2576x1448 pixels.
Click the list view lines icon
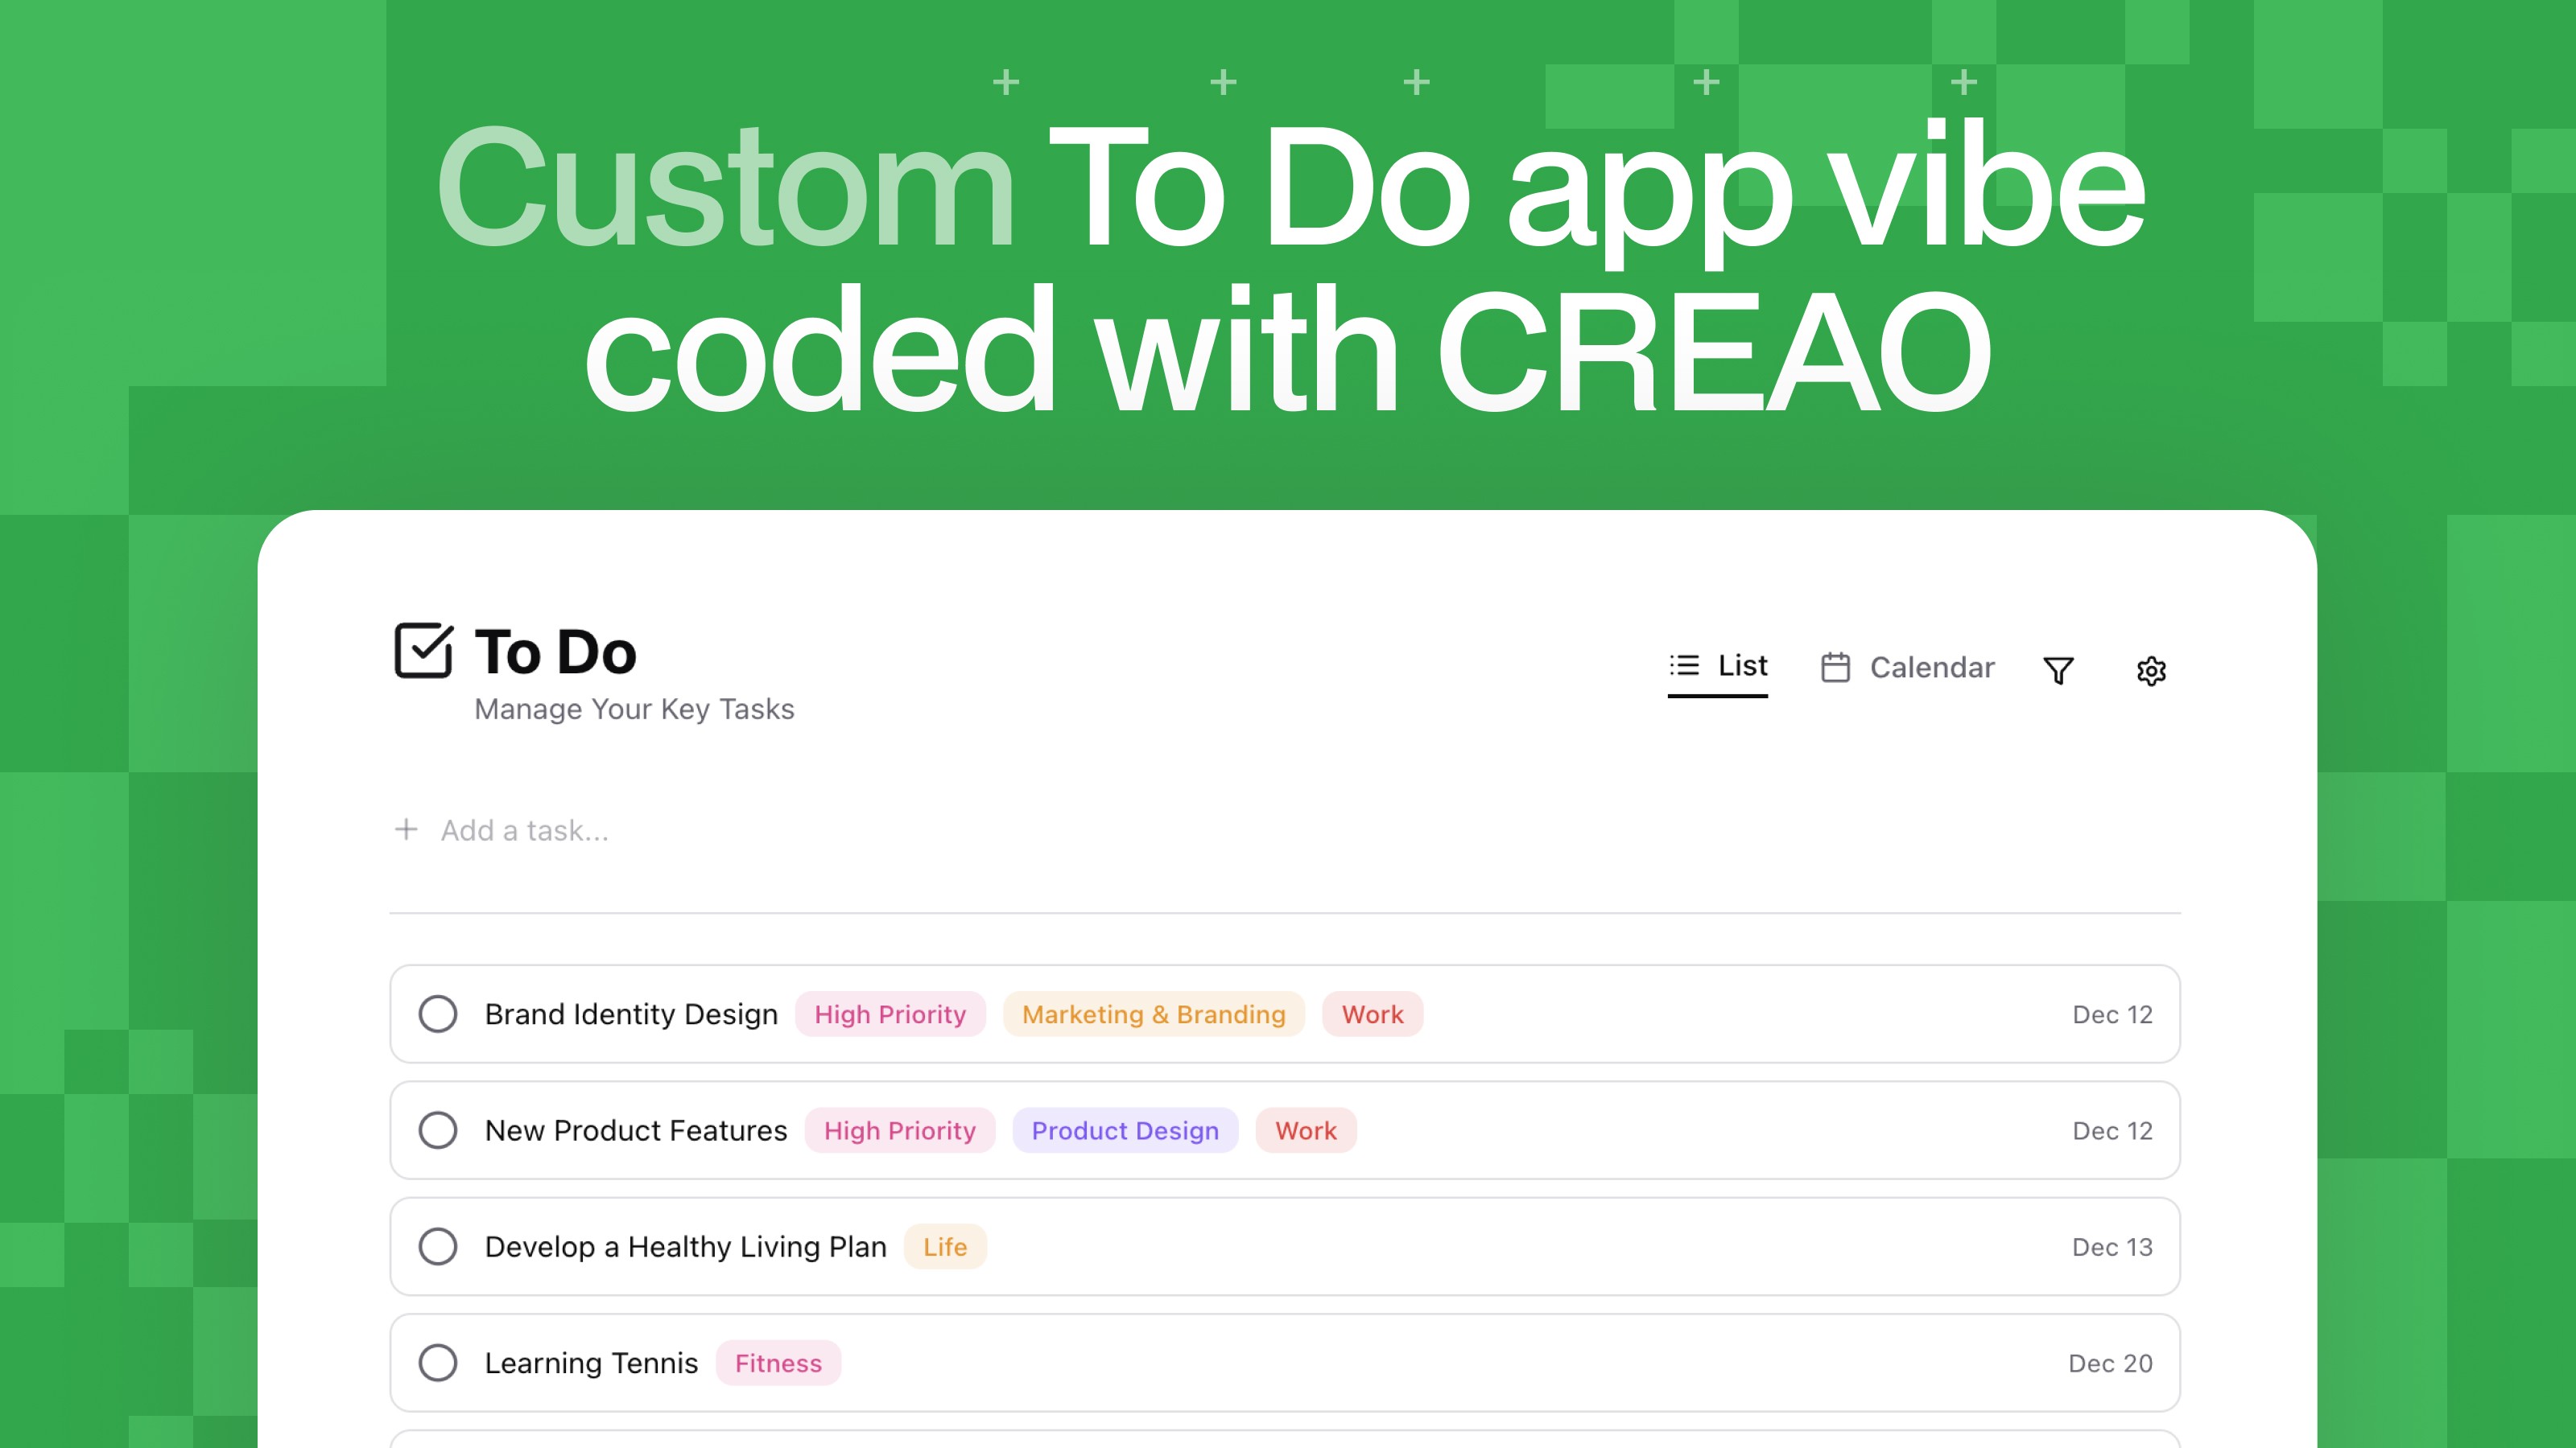click(x=1685, y=664)
